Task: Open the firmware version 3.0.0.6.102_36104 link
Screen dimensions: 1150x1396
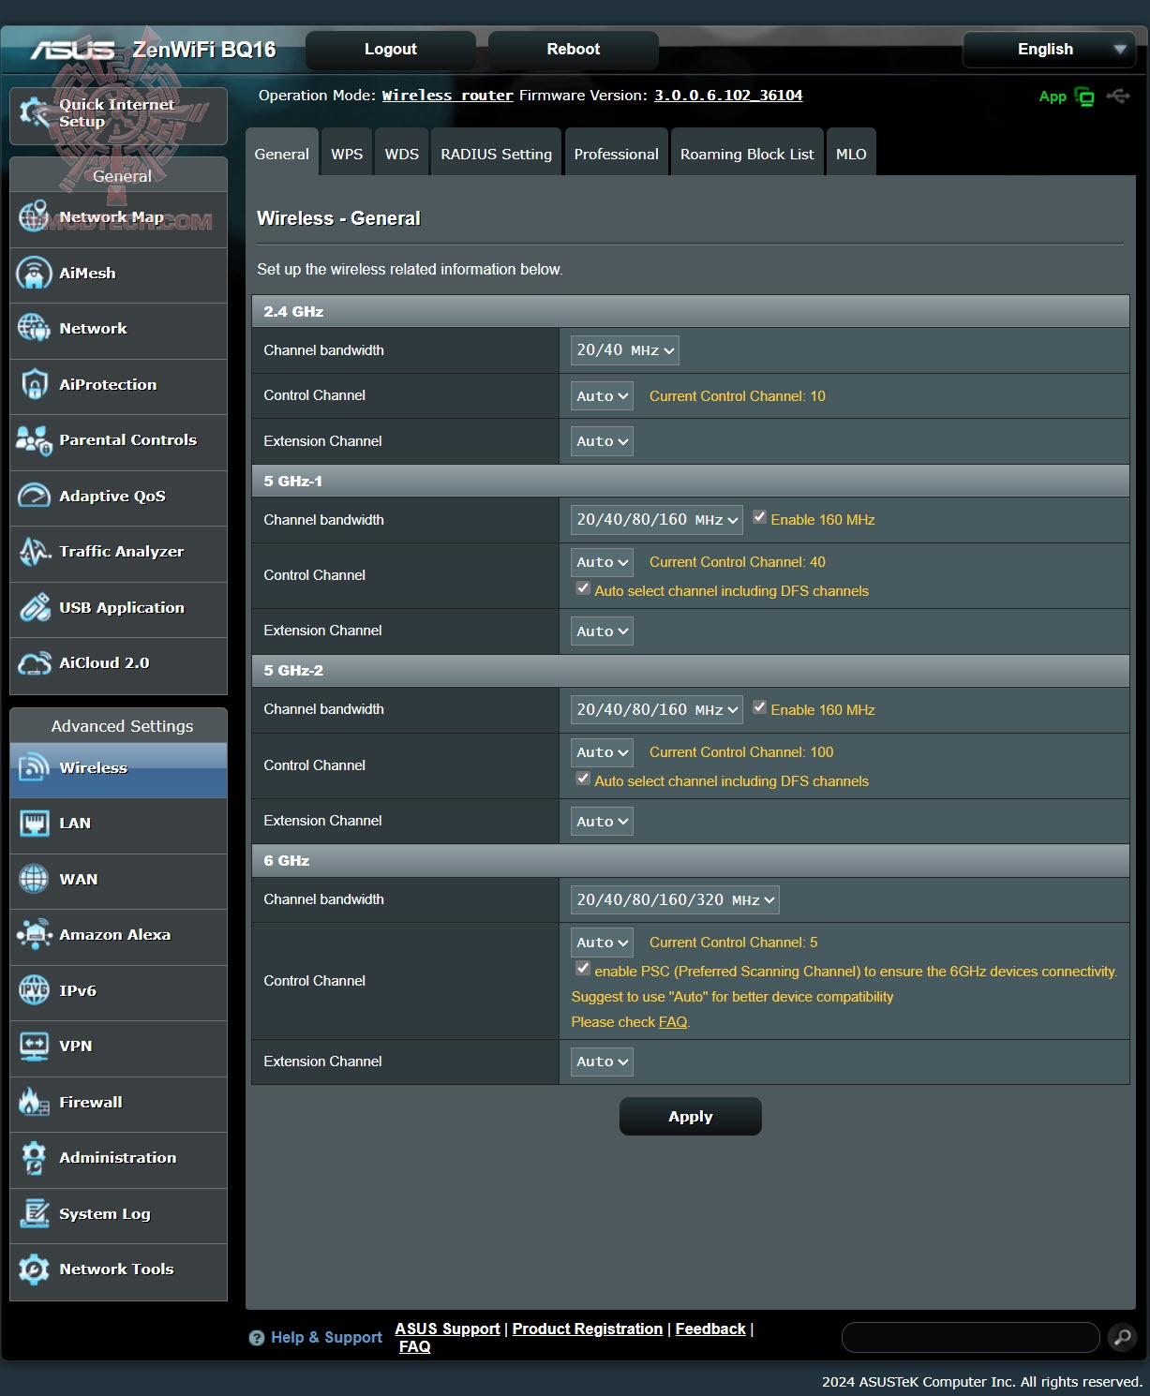Action: click(x=728, y=96)
